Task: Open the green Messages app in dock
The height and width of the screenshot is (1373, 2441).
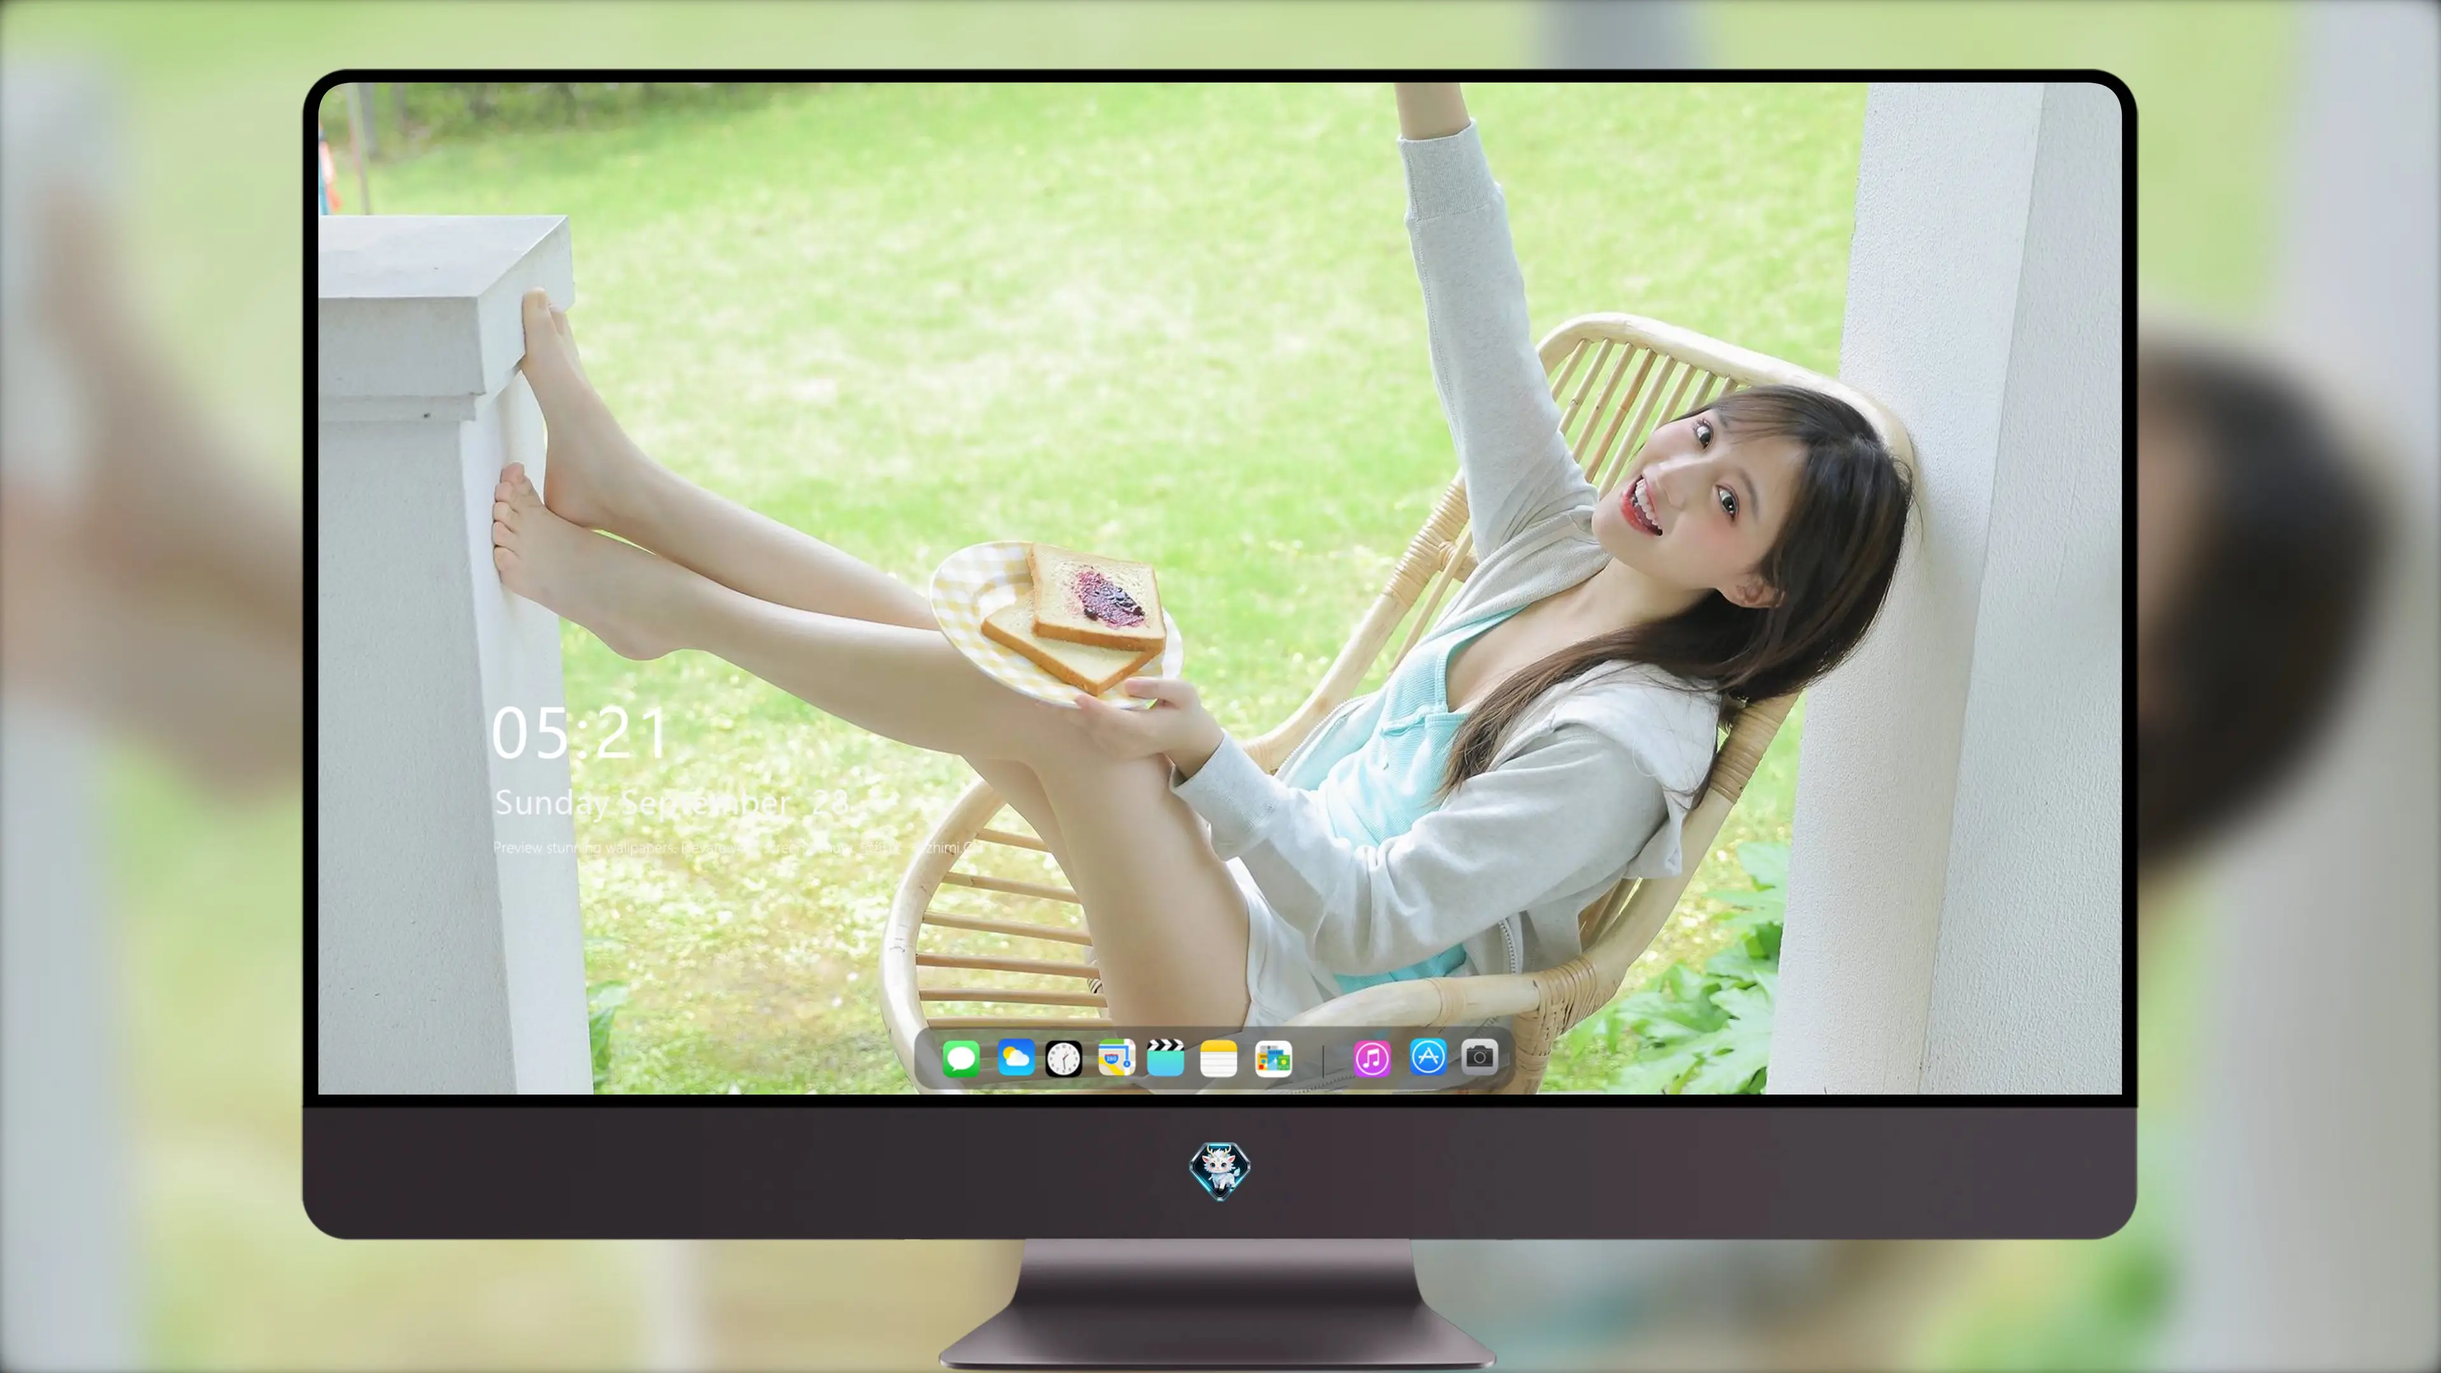Action: click(x=961, y=1058)
